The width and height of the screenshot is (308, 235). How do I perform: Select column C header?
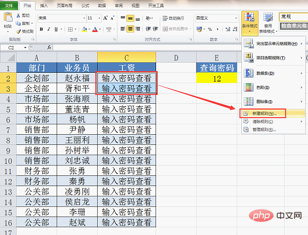126,58
